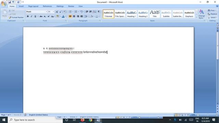The width and height of the screenshot is (219, 123).
Task: Go to the Review tab
Action: click(x=71, y=6)
